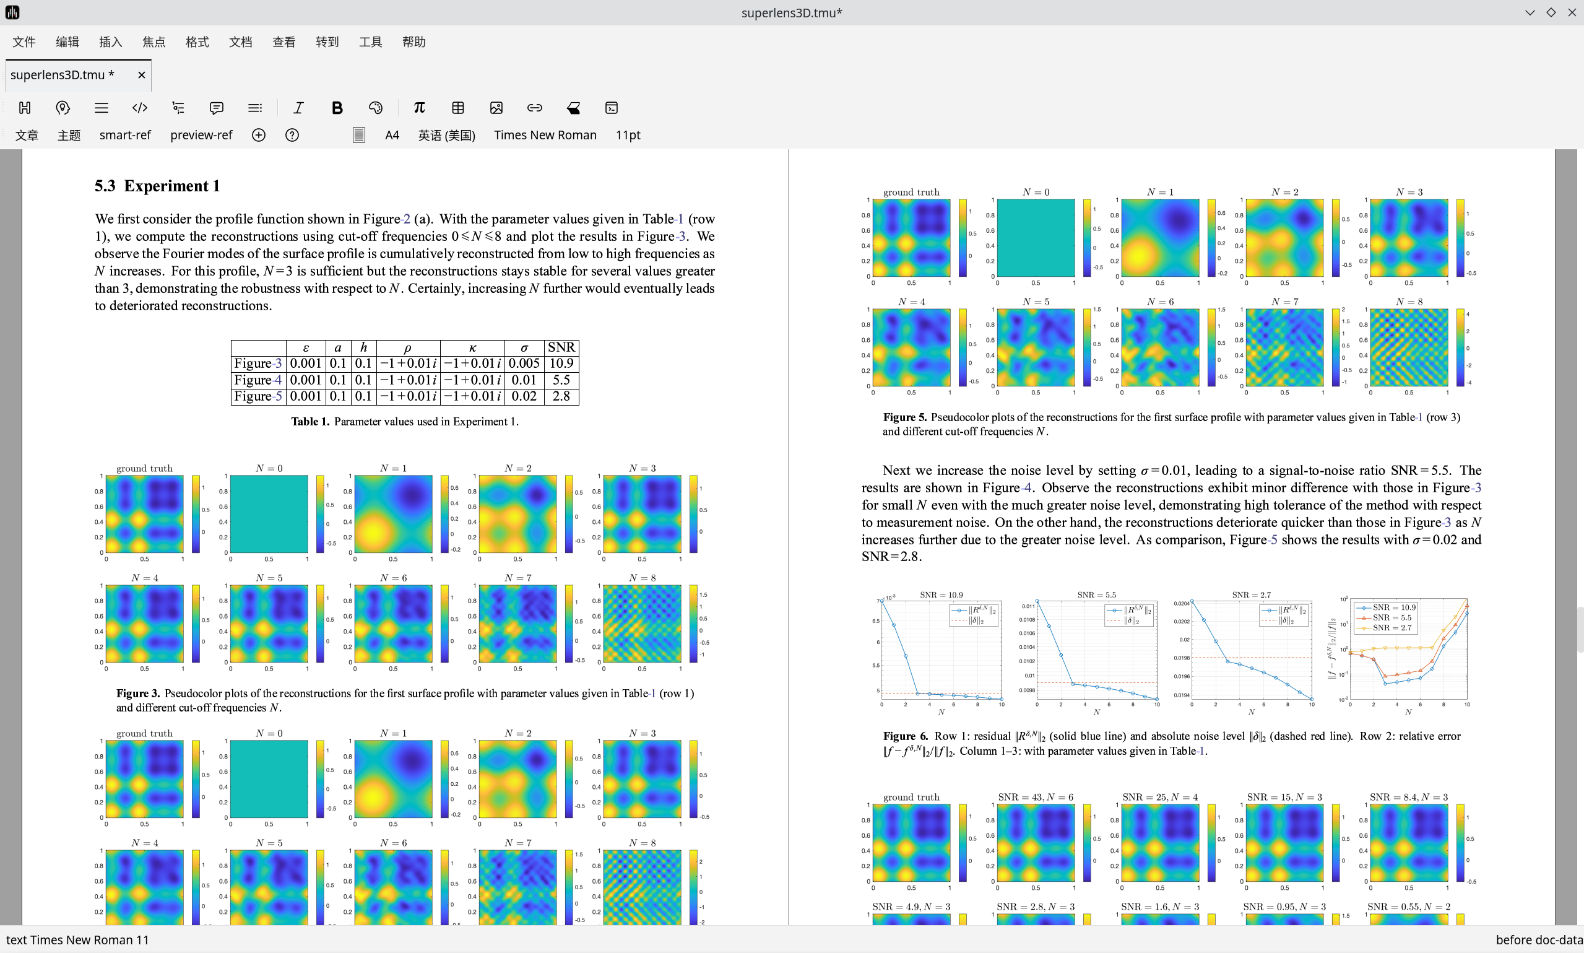
Task: Open the A4 page size dropdown
Action: (391, 135)
